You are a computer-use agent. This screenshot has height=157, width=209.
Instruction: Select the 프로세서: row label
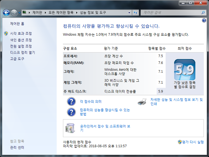coord(70,56)
